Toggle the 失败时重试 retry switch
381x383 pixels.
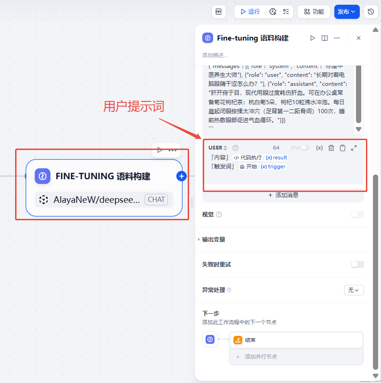point(357,264)
